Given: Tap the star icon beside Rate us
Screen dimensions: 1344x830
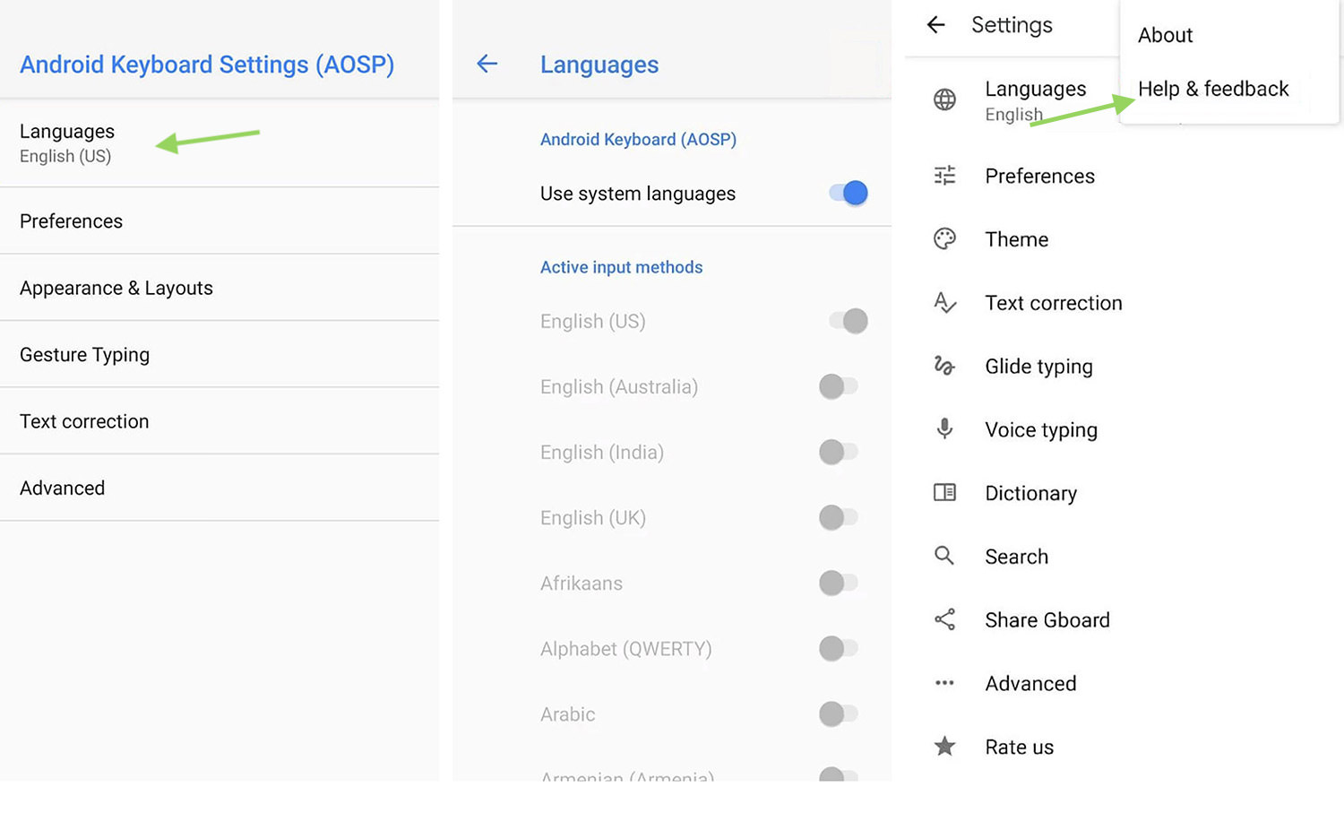Looking at the screenshot, I should [x=944, y=746].
